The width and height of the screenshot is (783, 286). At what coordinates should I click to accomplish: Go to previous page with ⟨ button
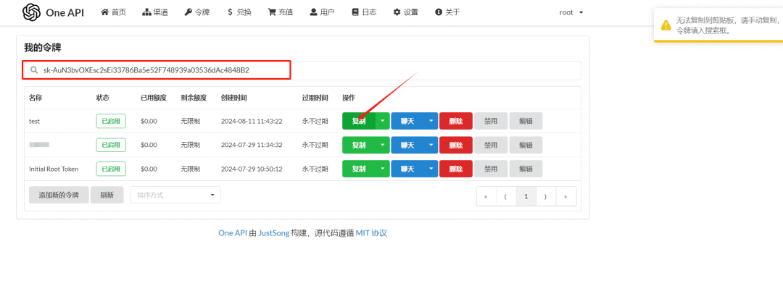(506, 196)
